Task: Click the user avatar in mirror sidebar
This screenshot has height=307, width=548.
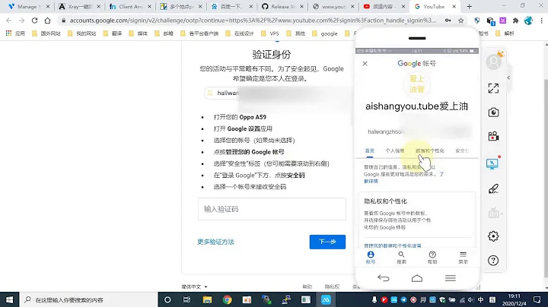Action: (494, 62)
